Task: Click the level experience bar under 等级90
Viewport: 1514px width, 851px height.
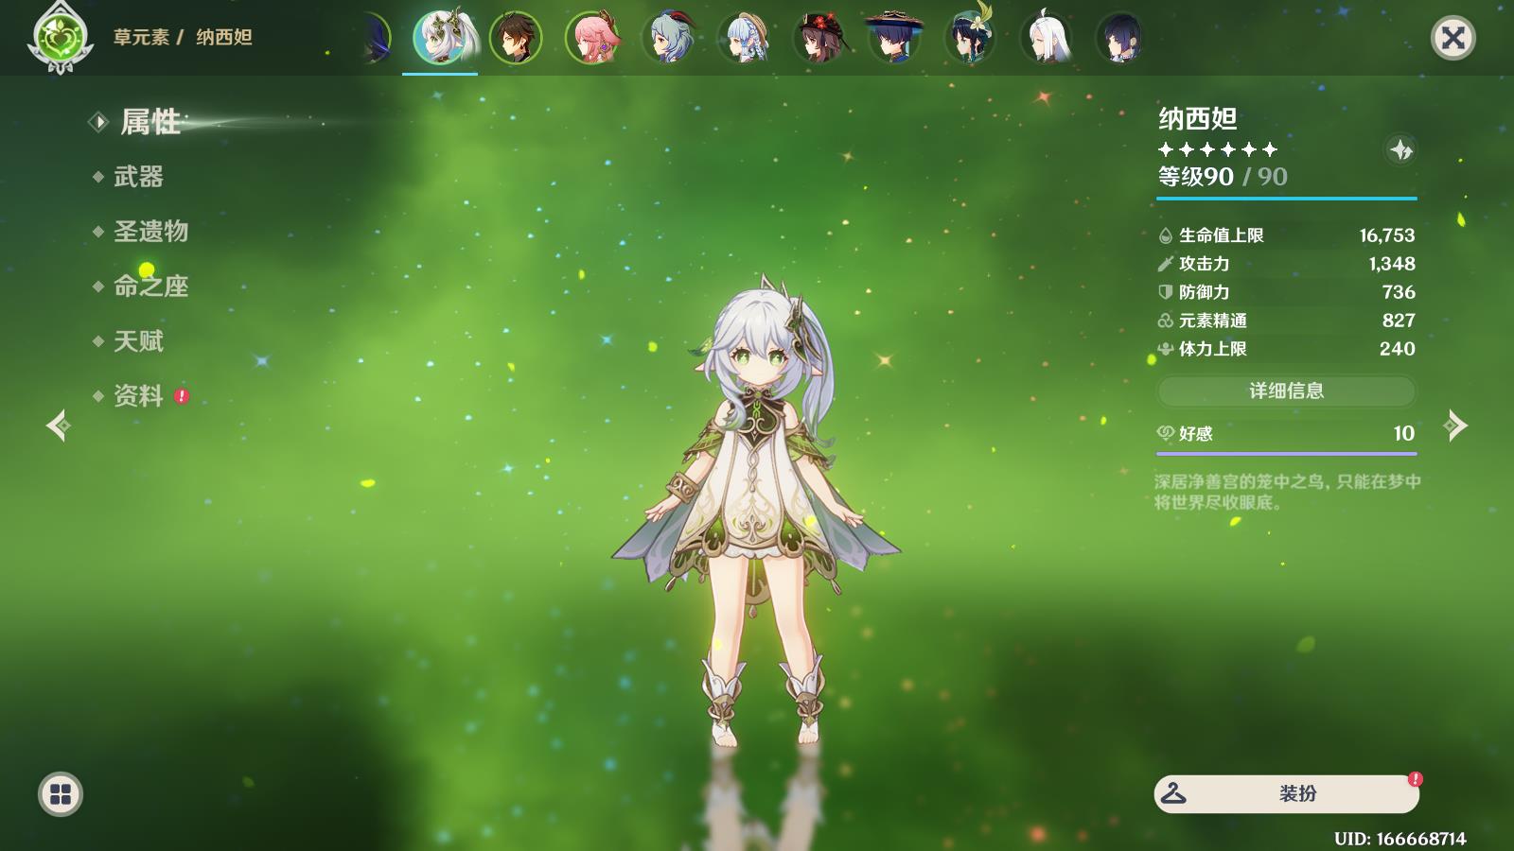Action: [1286, 199]
